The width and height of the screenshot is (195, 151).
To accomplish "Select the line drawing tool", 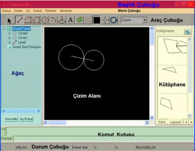I will coord(19,20).
